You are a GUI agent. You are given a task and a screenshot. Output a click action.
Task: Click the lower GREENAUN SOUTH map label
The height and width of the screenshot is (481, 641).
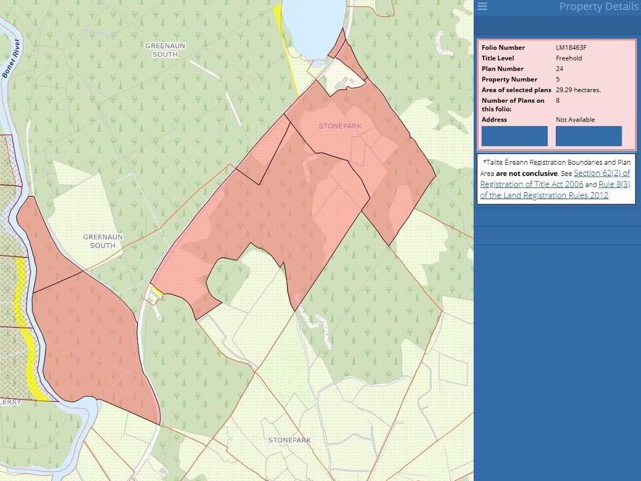coord(103,241)
